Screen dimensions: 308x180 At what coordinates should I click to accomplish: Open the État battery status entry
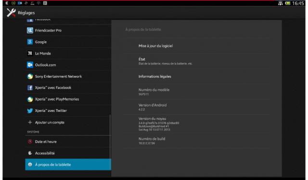(x=196, y=61)
